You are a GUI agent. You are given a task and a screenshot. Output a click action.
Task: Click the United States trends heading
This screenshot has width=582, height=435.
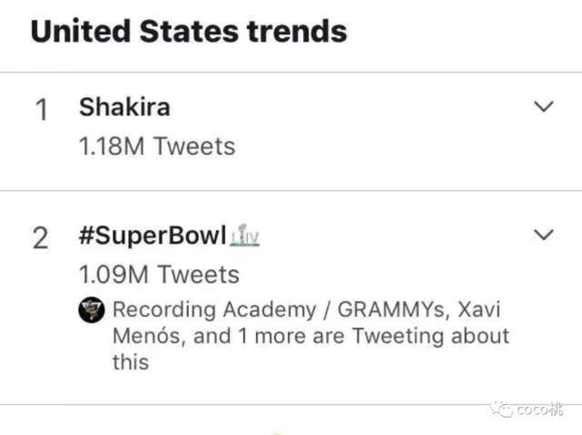point(189,32)
